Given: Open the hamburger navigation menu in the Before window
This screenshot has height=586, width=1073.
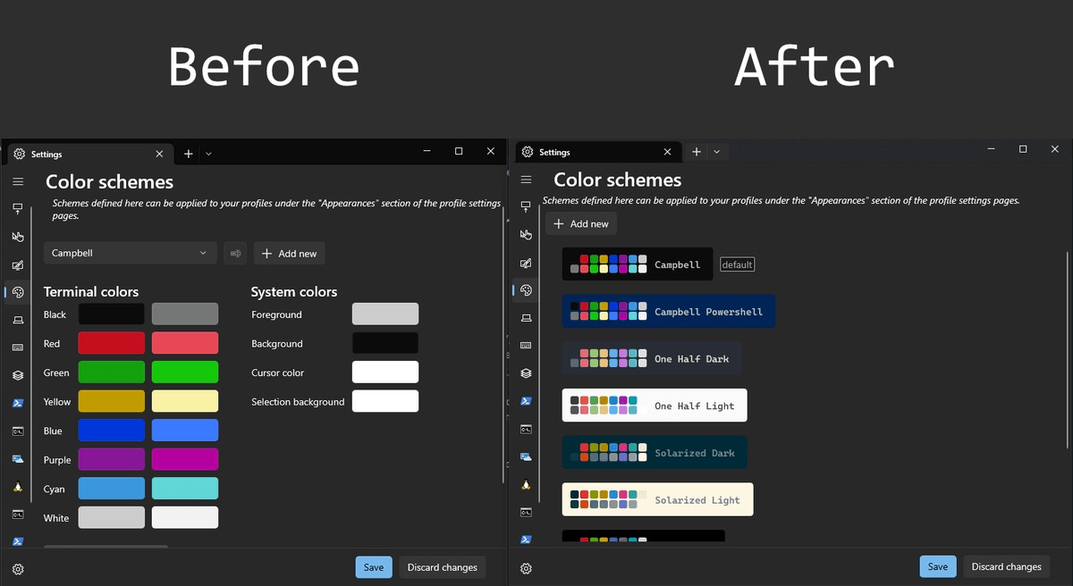Looking at the screenshot, I should [17, 181].
